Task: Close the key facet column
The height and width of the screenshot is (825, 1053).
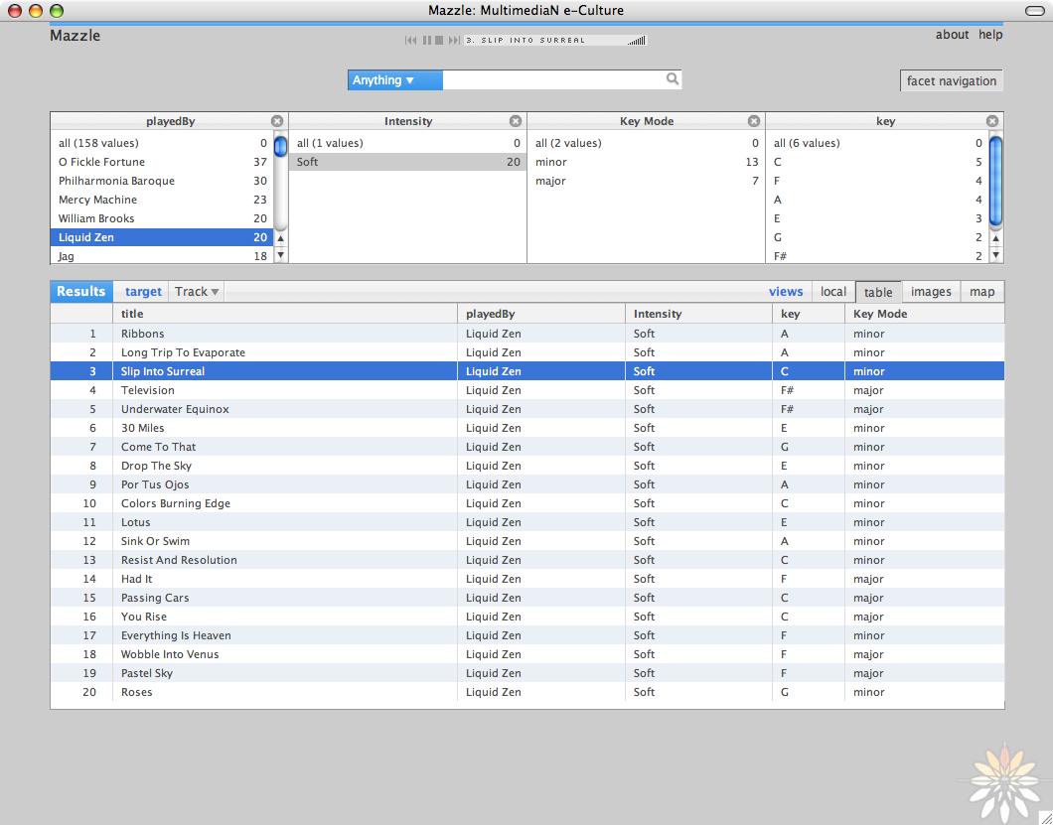Action: pyautogui.click(x=991, y=120)
